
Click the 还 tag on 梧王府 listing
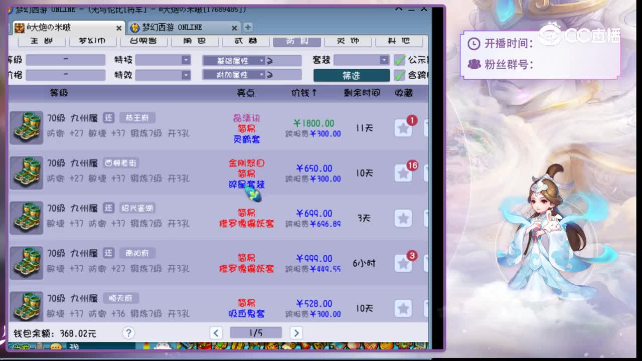point(109,118)
